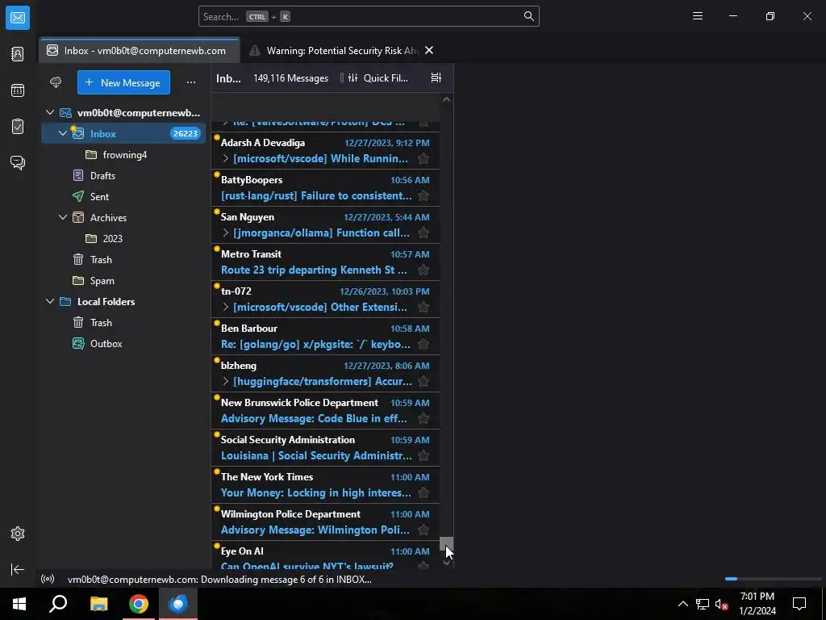Switch to the Inbox tab
Image resolution: width=826 pixels, height=620 pixels.
(x=139, y=51)
